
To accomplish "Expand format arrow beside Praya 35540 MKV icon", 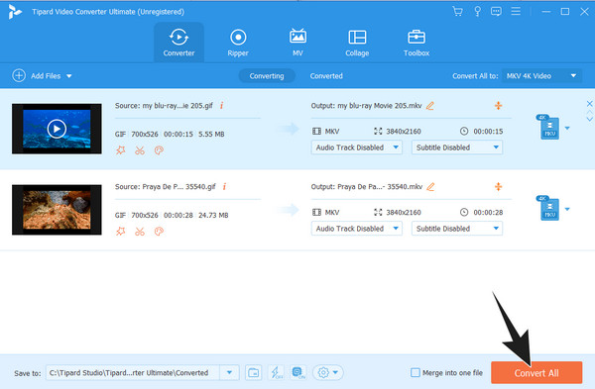I will click(x=567, y=209).
